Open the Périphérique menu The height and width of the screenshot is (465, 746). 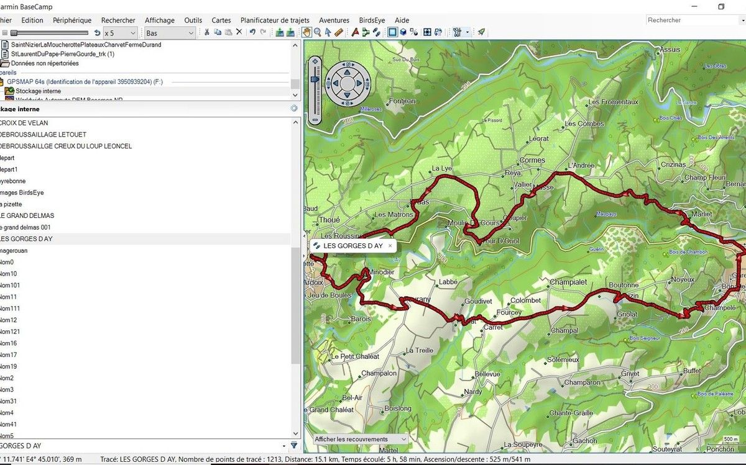72,20
